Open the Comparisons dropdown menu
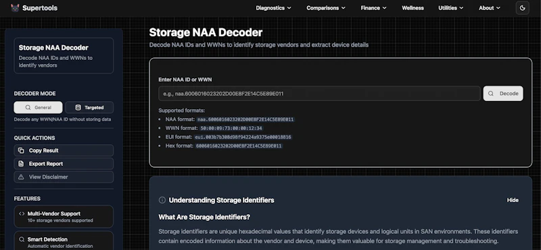Image resolution: width=541 pixels, height=250 pixels. pos(326,8)
